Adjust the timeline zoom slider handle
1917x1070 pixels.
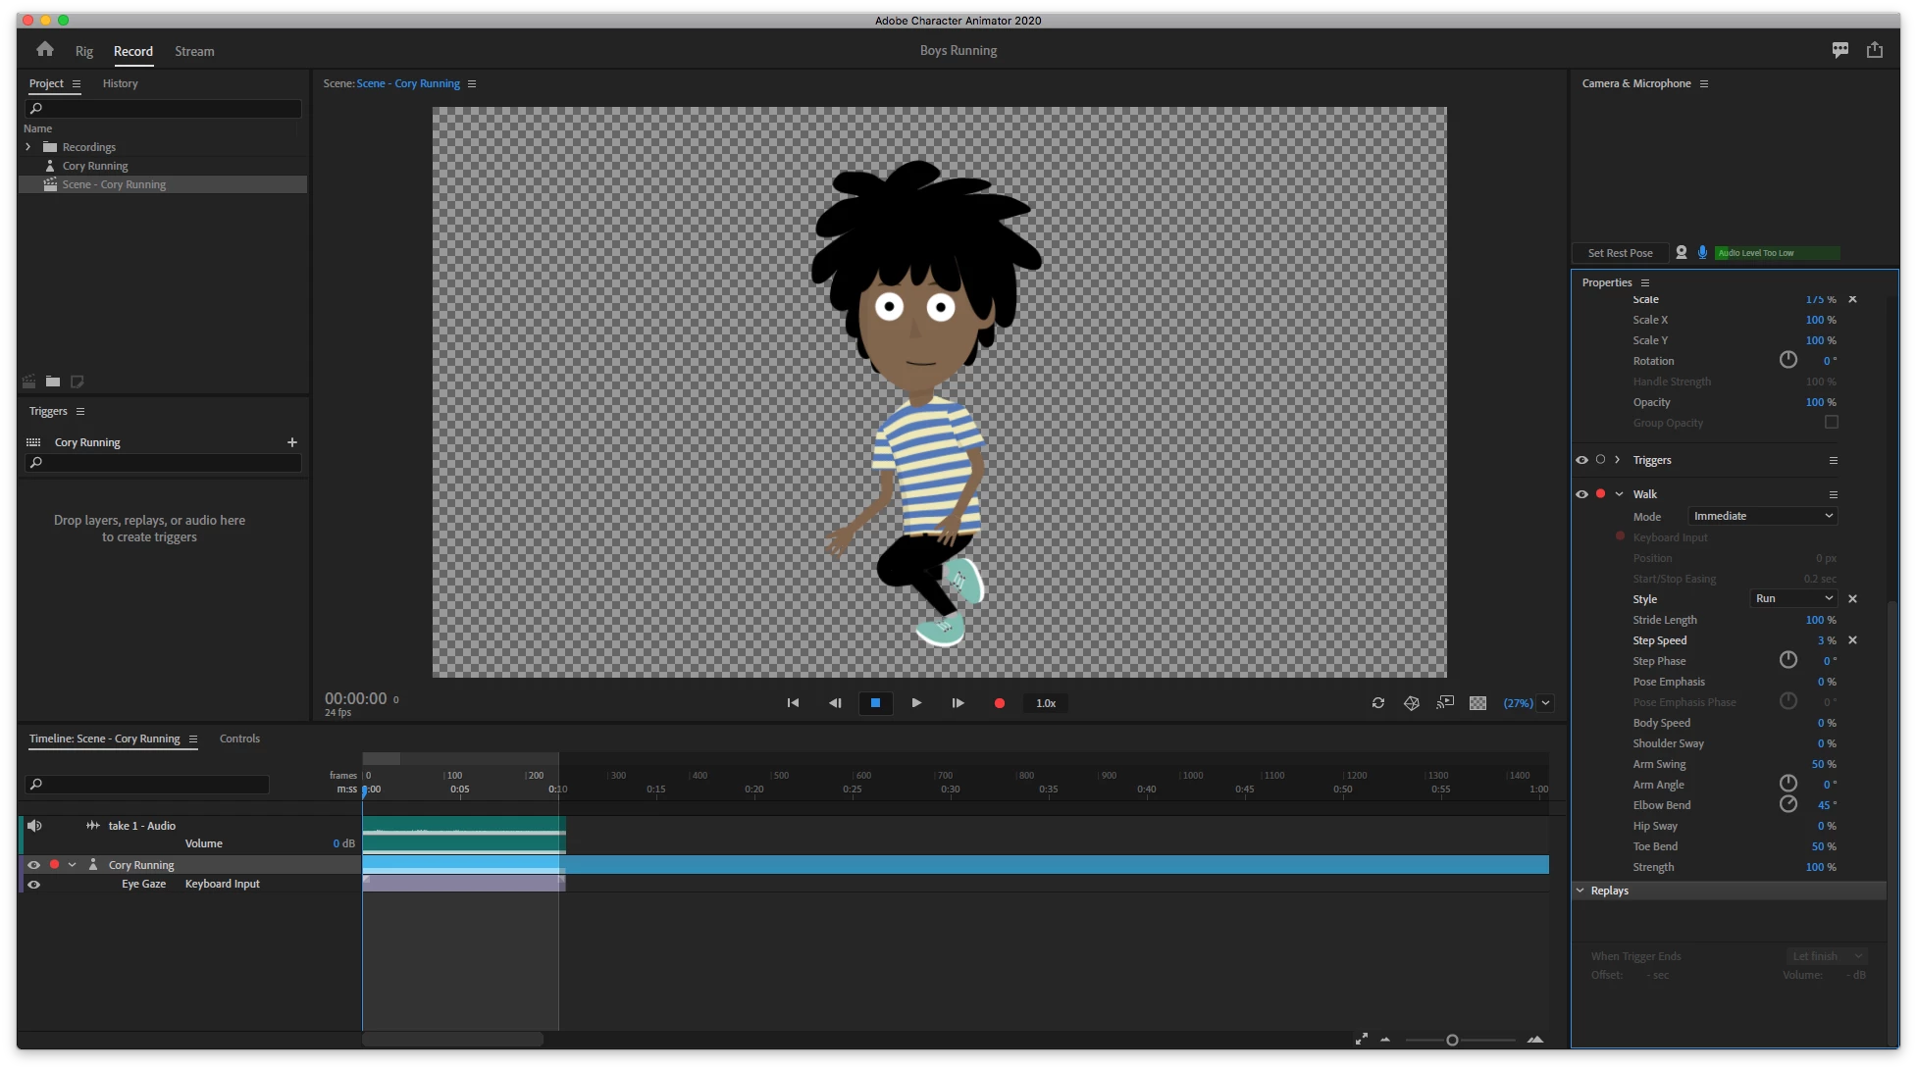[1452, 1040]
